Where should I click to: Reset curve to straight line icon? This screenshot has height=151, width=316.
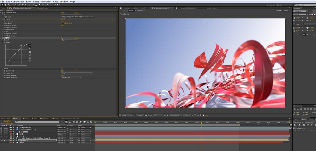coord(30,61)
